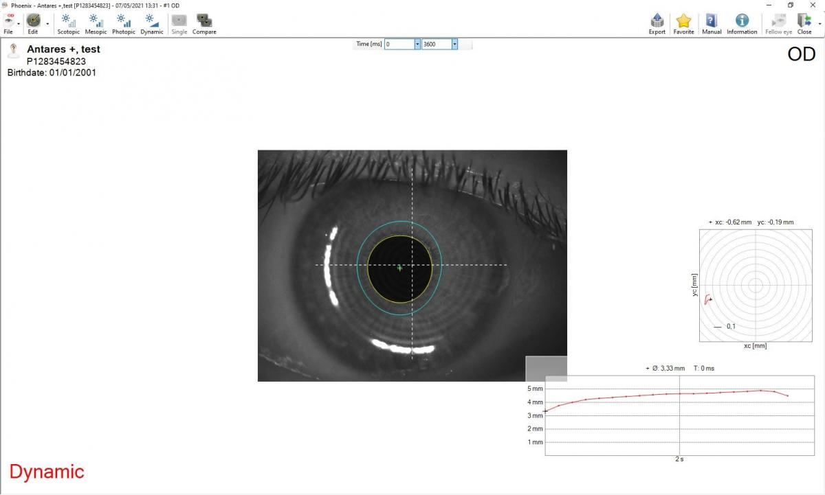Open the user Manual
Viewport: 825px width, 495px height.
[712, 24]
